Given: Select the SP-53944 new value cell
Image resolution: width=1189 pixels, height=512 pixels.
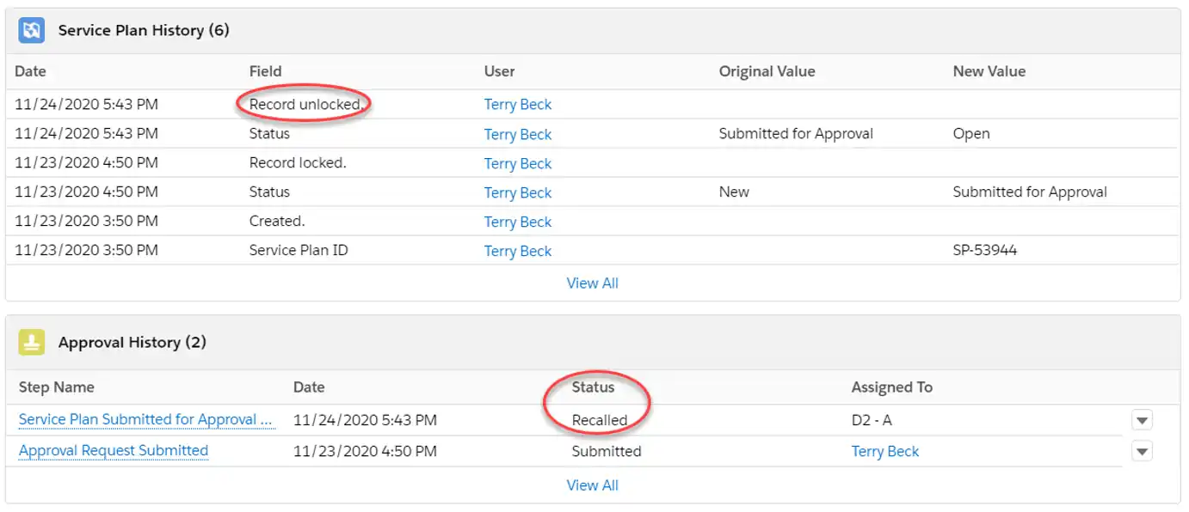Looking at the screenshot, I should click(x=985, y=251).
